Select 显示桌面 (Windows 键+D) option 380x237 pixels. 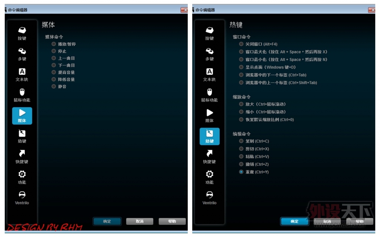coord(241,67)
